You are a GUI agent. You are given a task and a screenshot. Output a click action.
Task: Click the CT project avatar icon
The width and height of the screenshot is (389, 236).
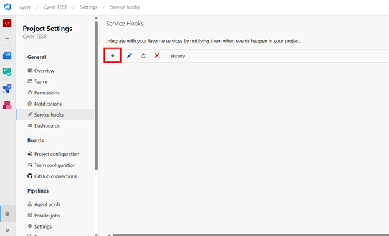[x=7, y=23]
